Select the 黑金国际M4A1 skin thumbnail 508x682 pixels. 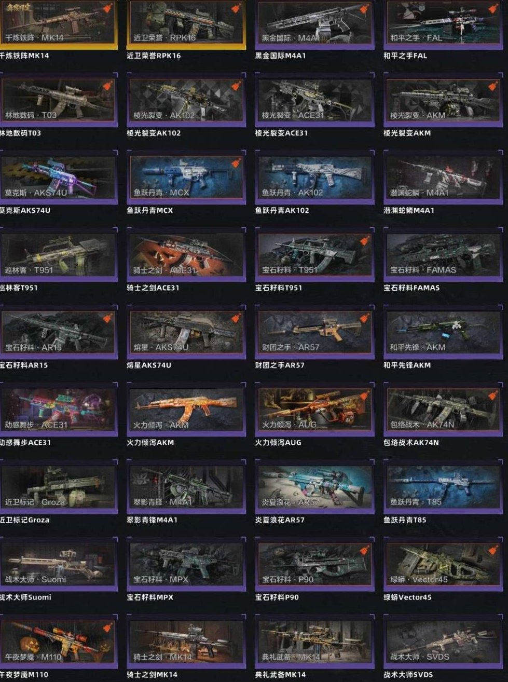click(x=314, y=24)
